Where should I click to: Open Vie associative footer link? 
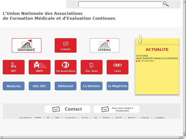click(70, 118)
